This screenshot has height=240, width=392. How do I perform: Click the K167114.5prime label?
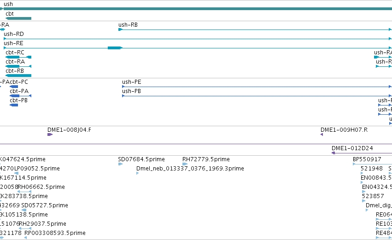click(23, 178)
